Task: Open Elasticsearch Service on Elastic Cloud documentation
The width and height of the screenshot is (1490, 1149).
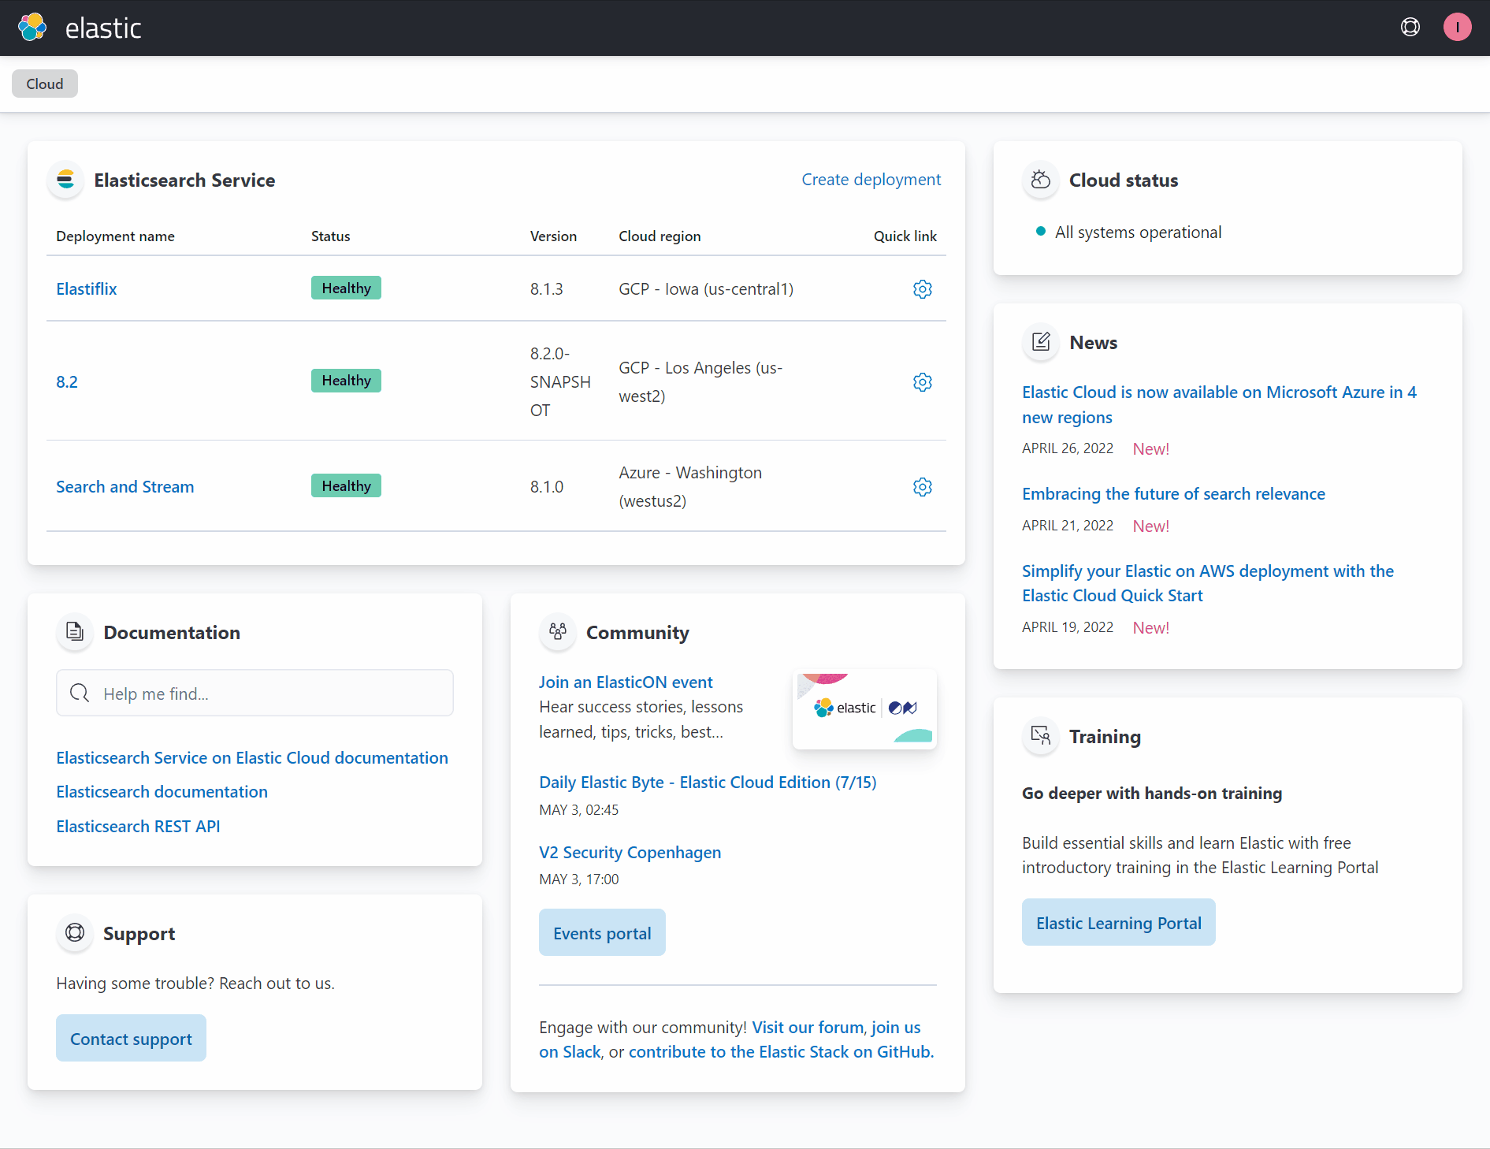Action: [x=252, y=758]
